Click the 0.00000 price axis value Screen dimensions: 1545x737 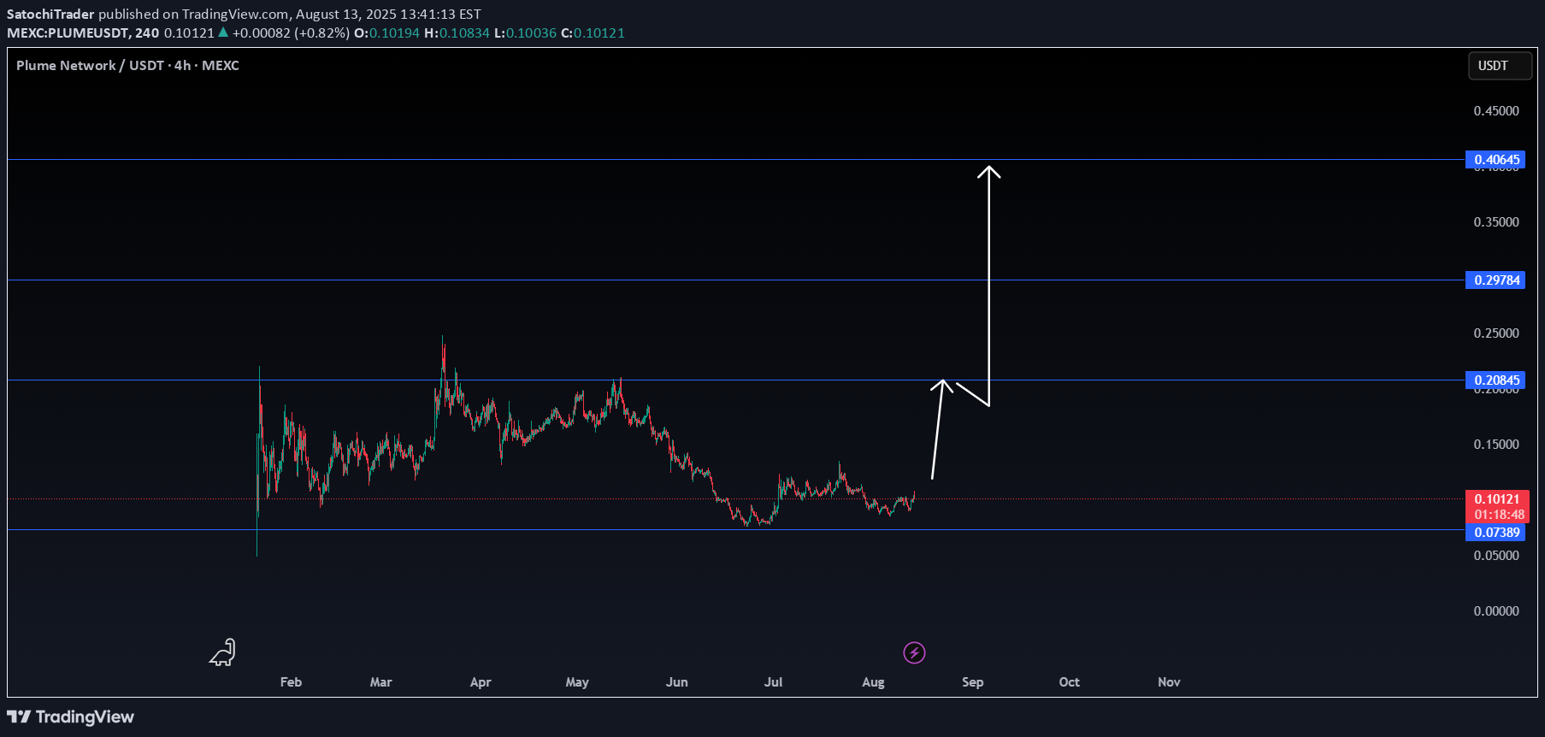pyautogui.click(x=1496, y=611)
